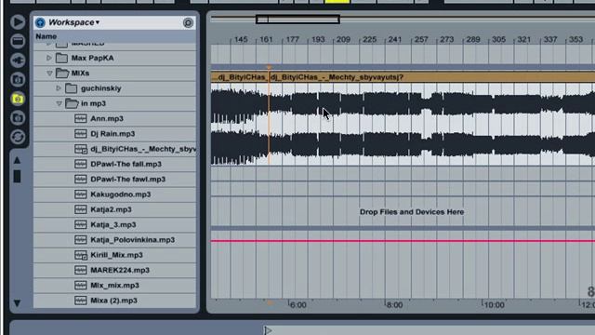Click the 6:00 mark on time ruler

click(297, 305)
